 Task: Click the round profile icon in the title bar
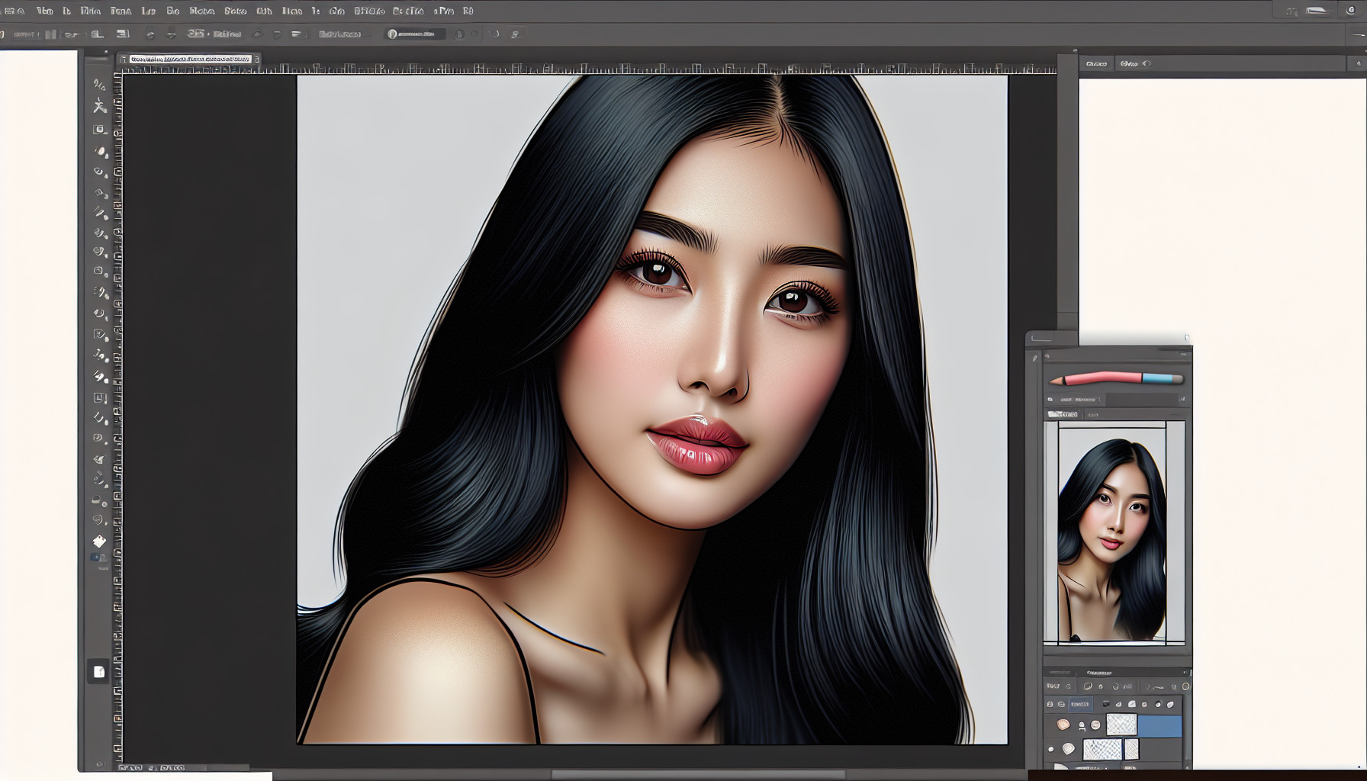pos(1351,11)
